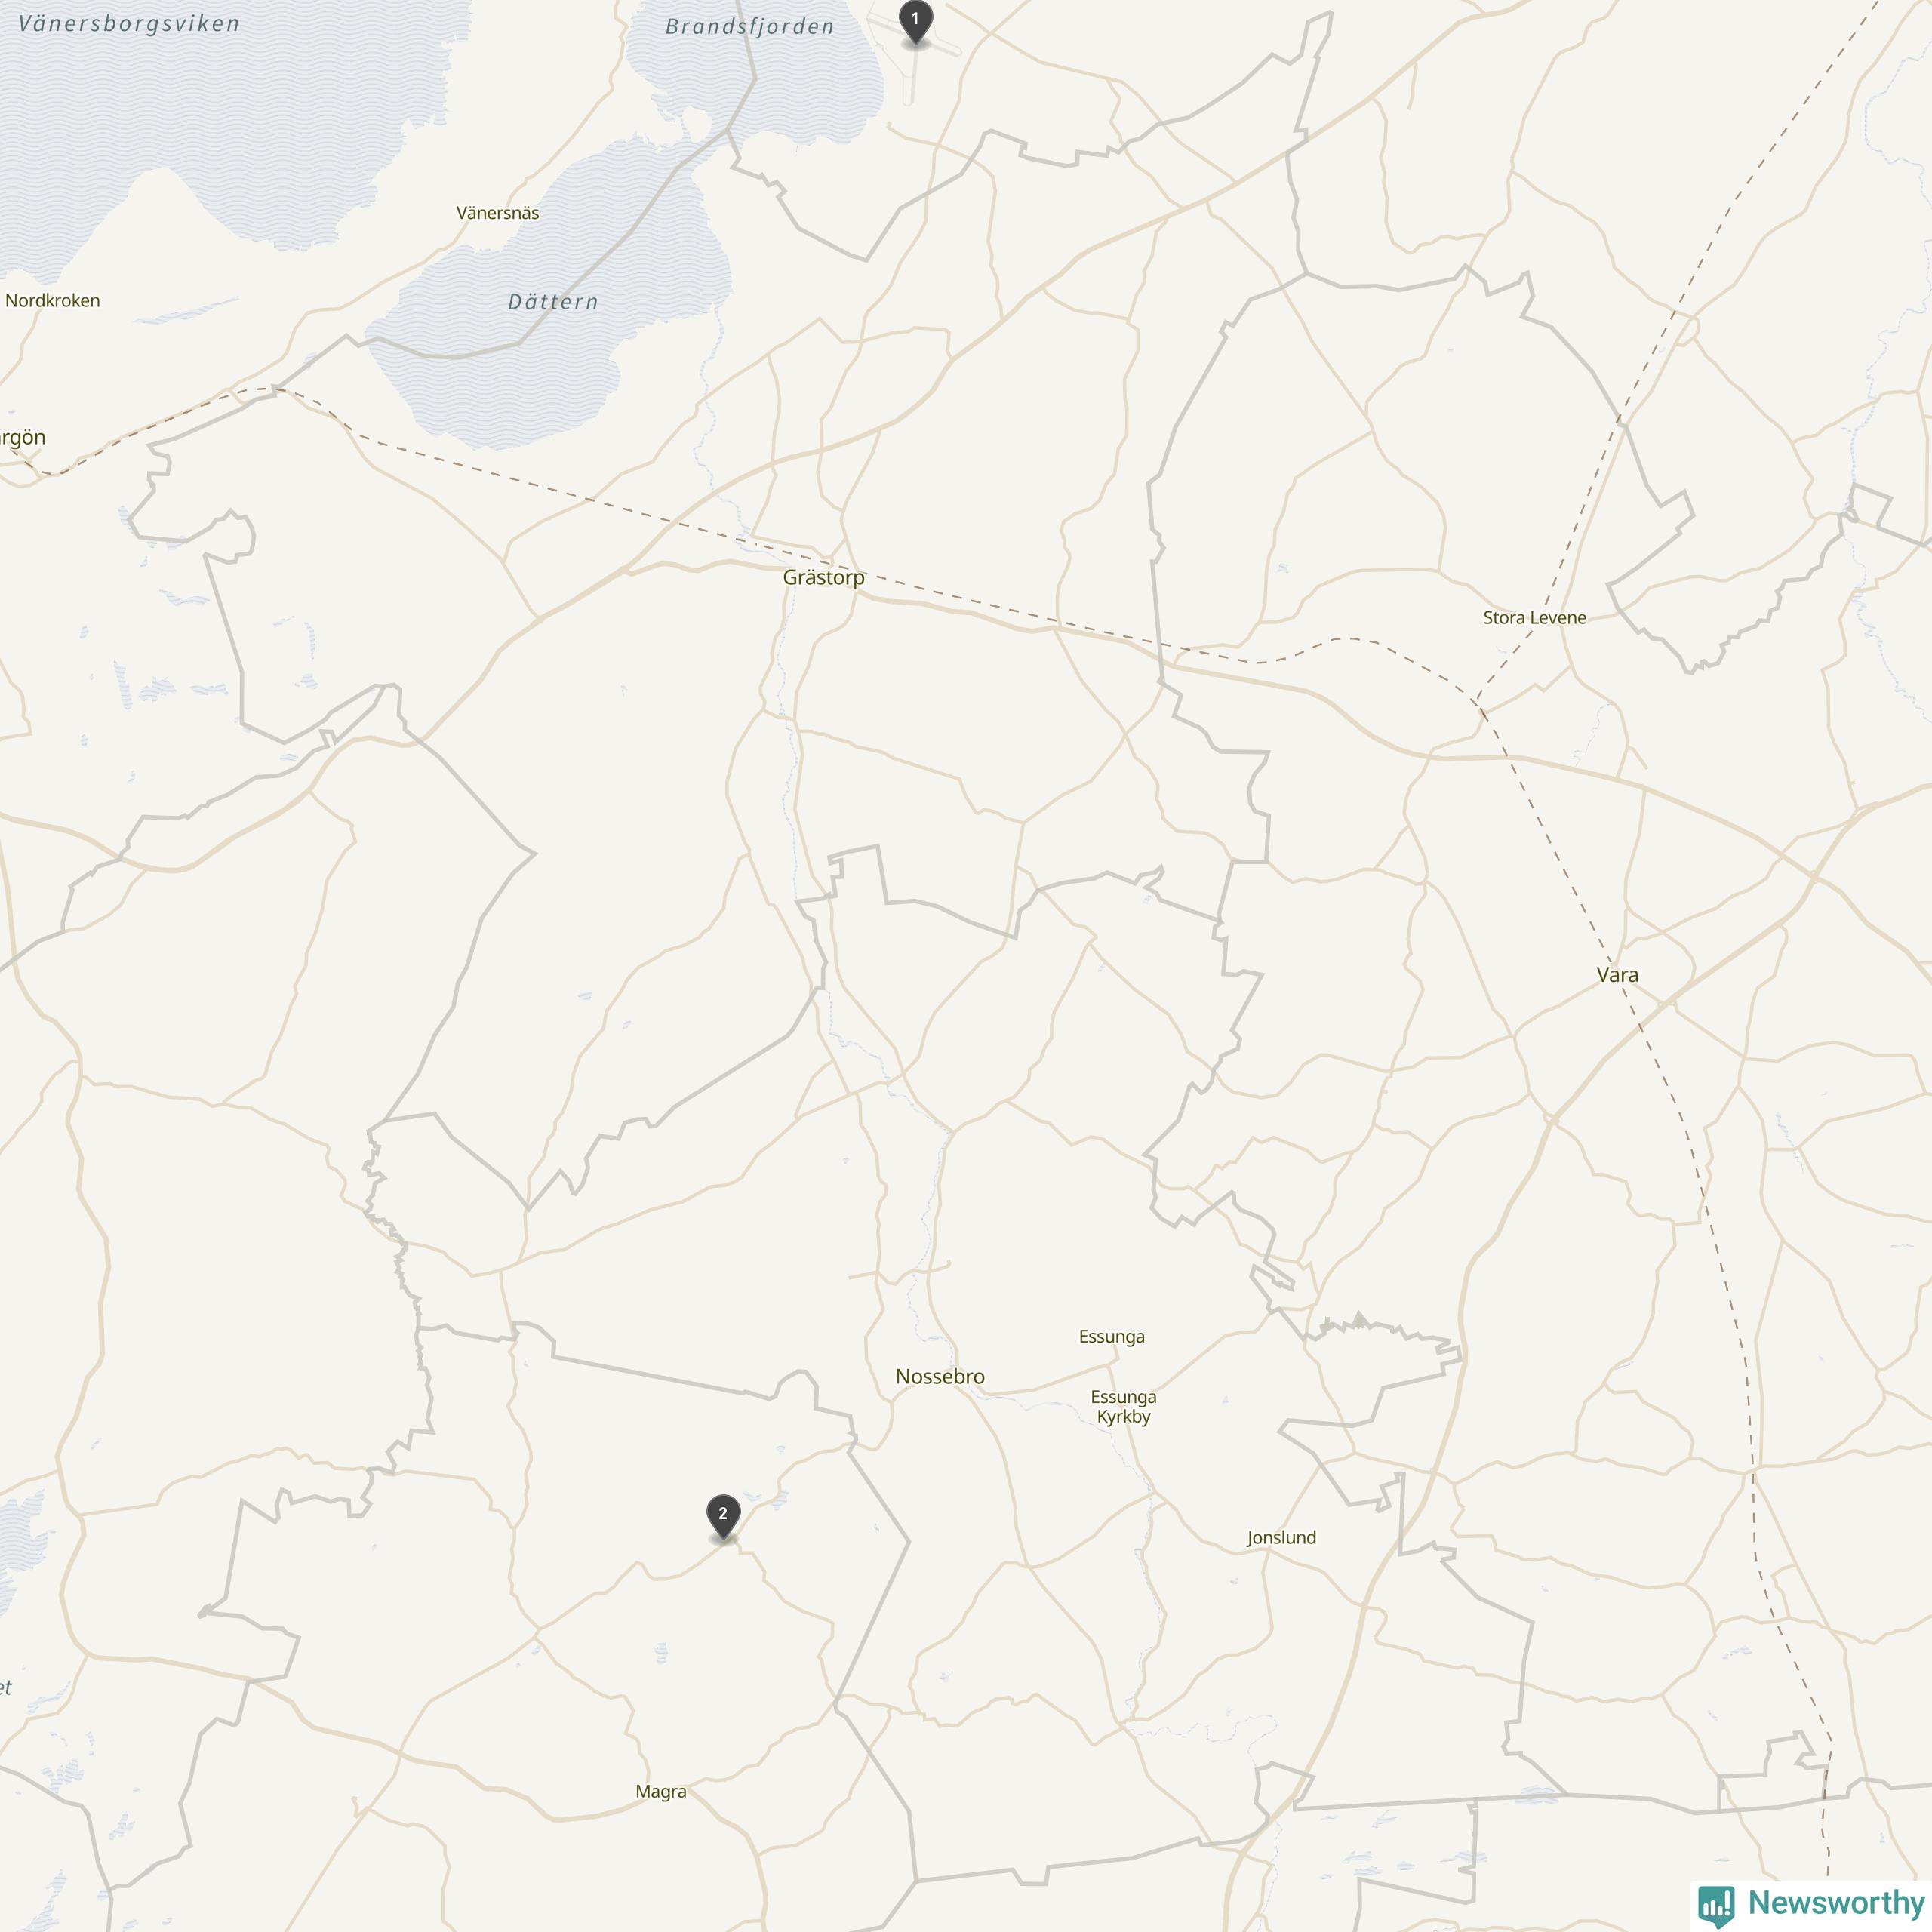Select the Essunga Kyrkby place label

click(x=1123, y=1406)
